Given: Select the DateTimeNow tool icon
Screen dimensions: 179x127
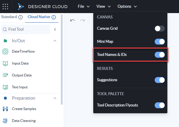Looking at the screenshot, I should point(5,51).
